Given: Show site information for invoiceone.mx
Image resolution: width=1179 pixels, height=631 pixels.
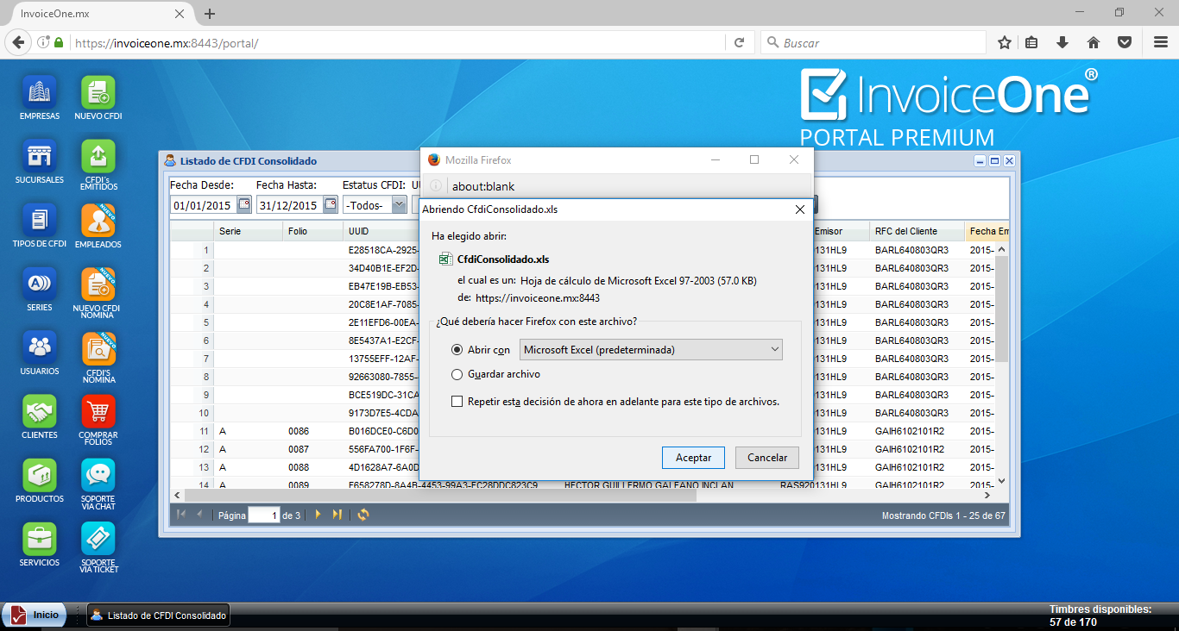Looking at the screenshot, I should point(43,42).
